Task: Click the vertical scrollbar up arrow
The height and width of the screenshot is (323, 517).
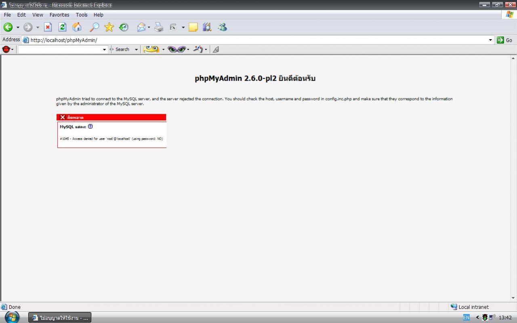Action: point(513,59)
